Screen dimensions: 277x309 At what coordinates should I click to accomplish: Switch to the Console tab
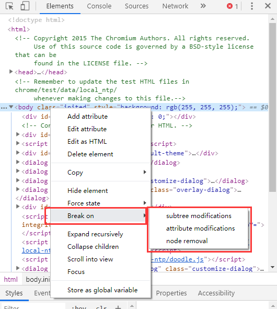(x=99, y=6)
